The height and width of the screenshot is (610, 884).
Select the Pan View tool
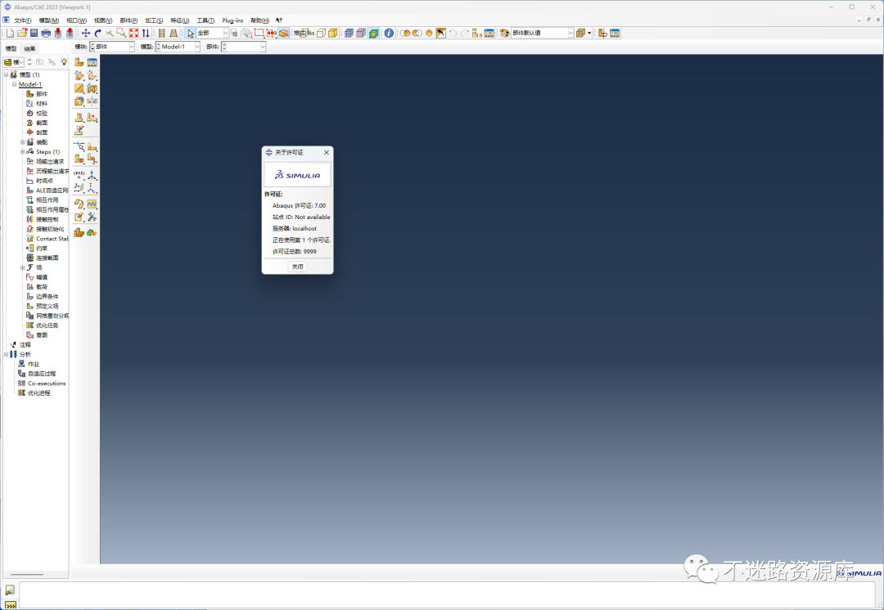(86, 34)
